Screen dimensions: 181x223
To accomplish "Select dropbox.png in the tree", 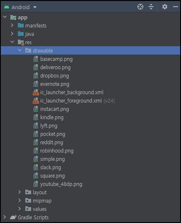I will pos(54,76).
